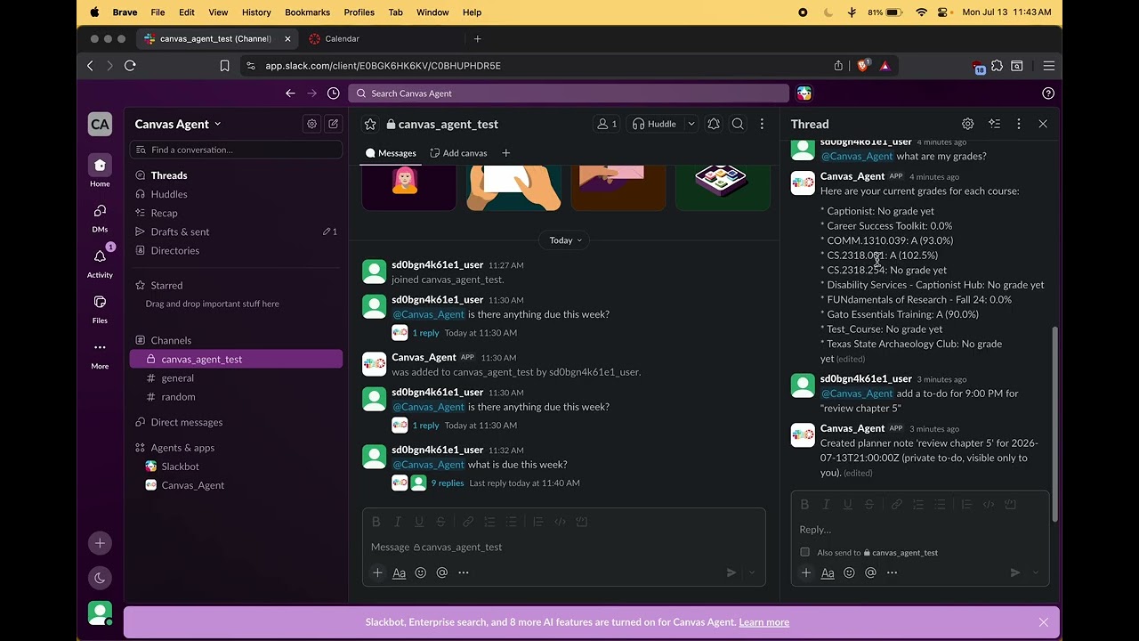Go back using the Slack back arrow
Screen dimensions: 1139x641
point(290,93)
